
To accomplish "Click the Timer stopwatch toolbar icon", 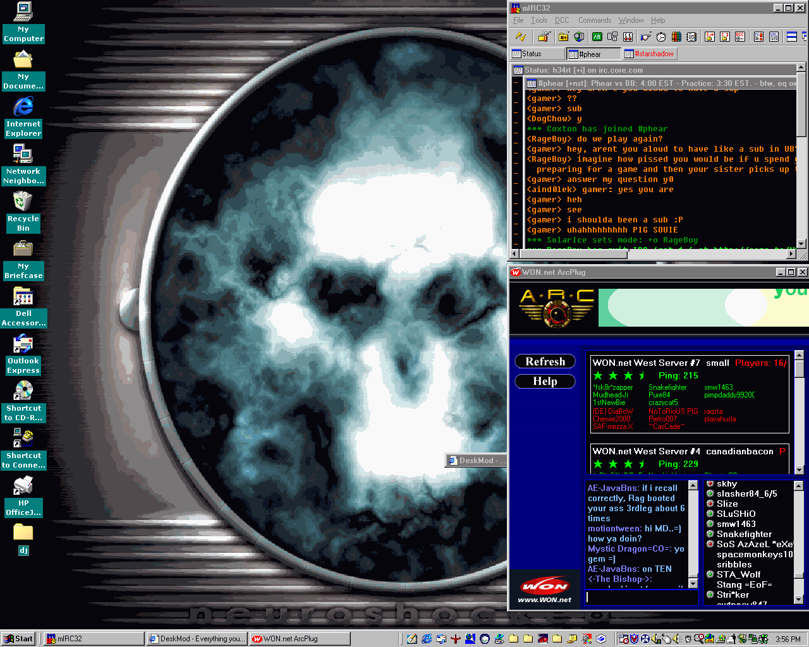I will point(661,37).
